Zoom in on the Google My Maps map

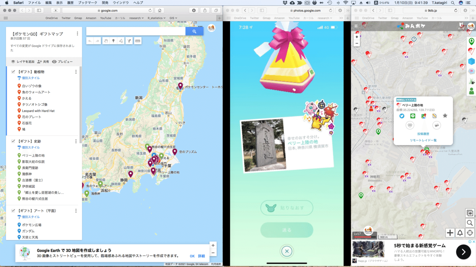coord(213,245)
